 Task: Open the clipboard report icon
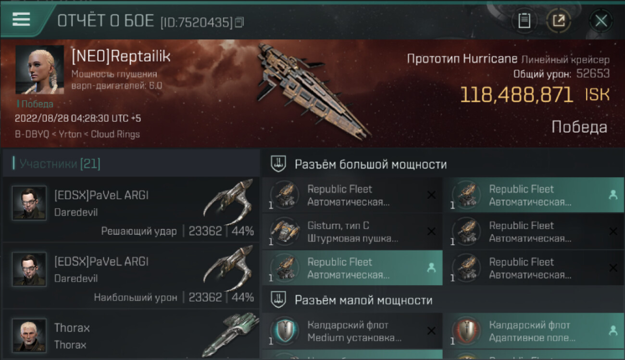coord(525,21)
